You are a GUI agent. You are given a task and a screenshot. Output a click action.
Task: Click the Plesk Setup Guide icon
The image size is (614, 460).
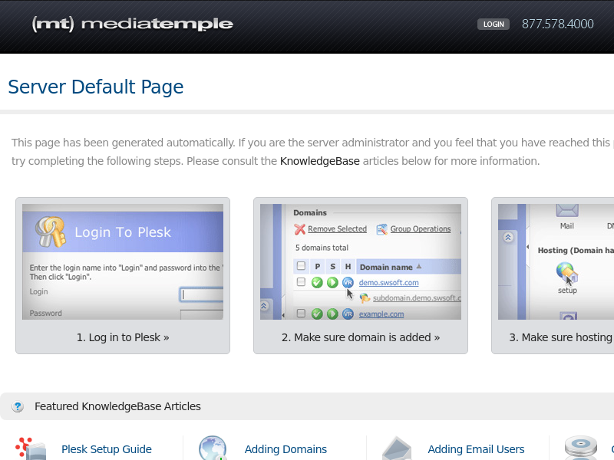[31, 449]
